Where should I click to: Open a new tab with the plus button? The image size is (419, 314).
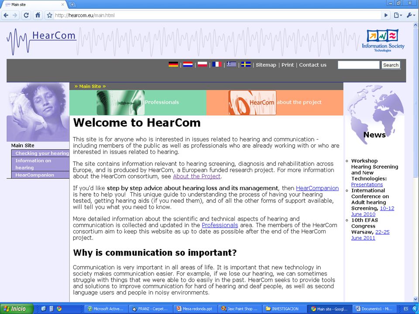point(72,4)
